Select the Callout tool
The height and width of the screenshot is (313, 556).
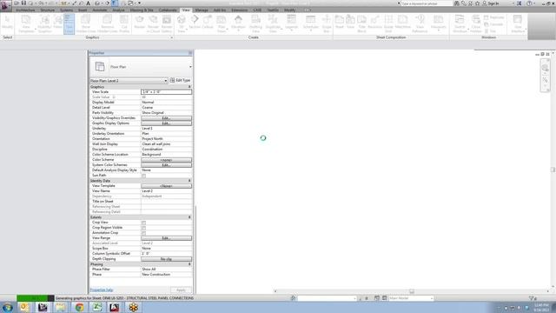tap(208, 23)
